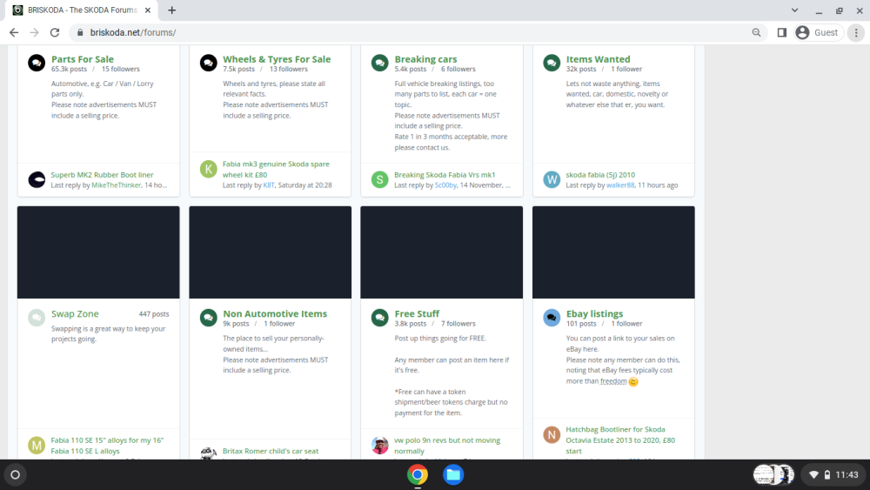This screenshot has height=490, width=870.
Task: View MikeTheThinker's profile
Action: (116, 185)
